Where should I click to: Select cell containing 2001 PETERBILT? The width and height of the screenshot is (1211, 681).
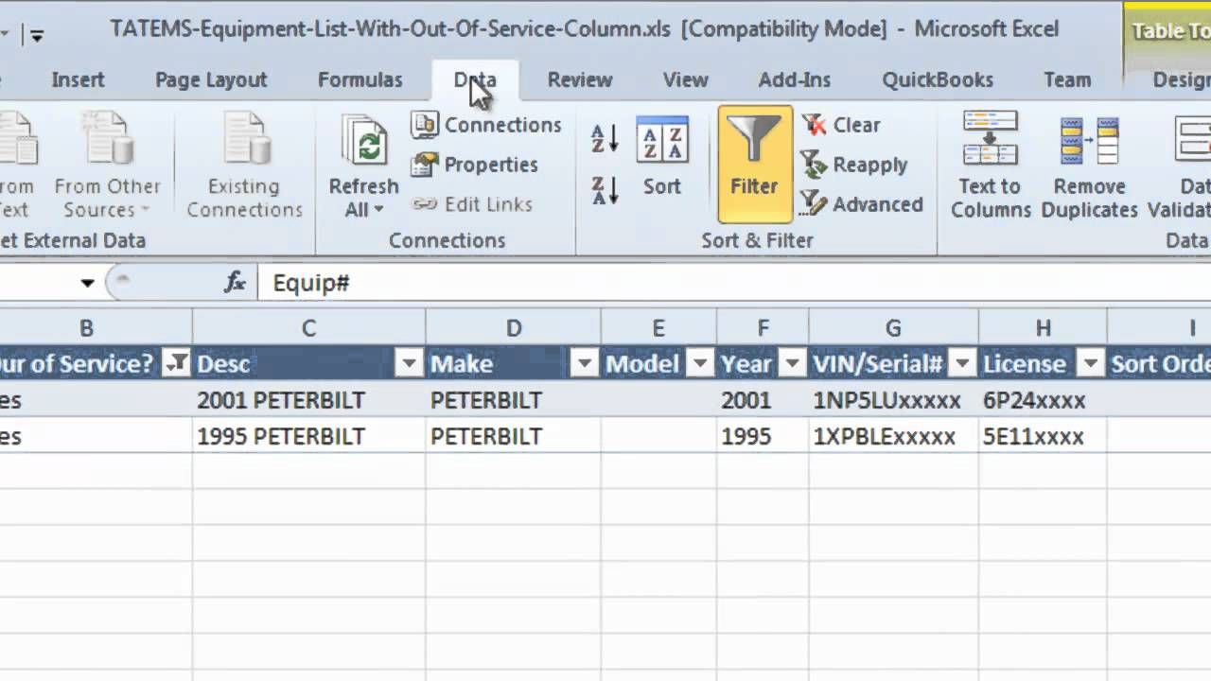click(x=309, y=400)
